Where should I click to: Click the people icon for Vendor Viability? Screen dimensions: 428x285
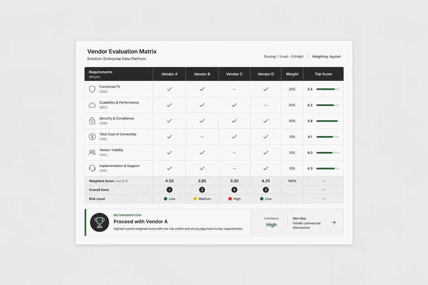pos(92,153)
